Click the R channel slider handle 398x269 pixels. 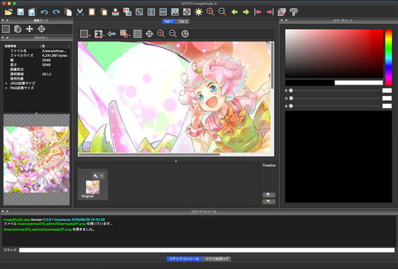coord(291,91)
